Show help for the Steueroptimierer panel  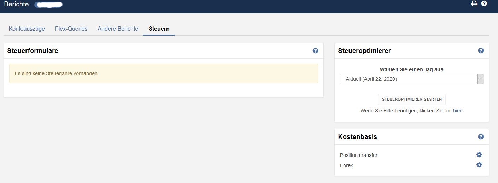click(x=481, y=51)
